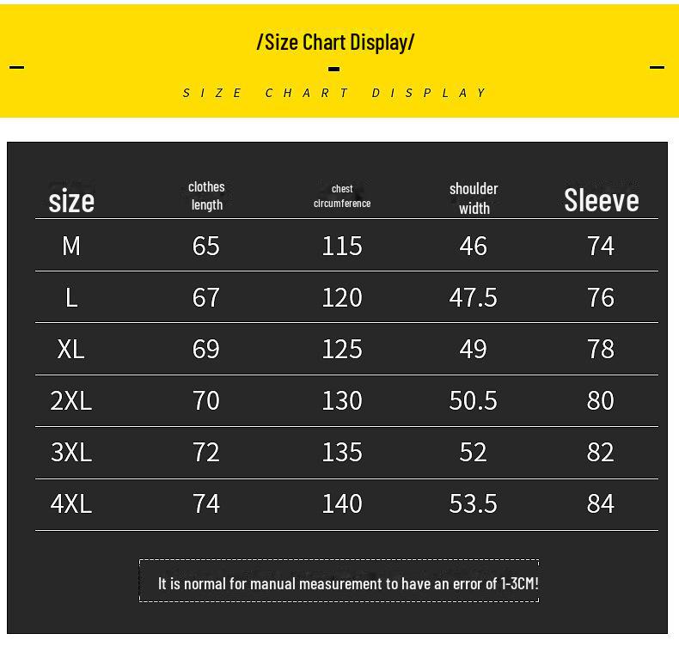Screen dimensions: 679x652
Task: Select the sleeve value 82
Action: pyautogui.click(x=601, y=452)
